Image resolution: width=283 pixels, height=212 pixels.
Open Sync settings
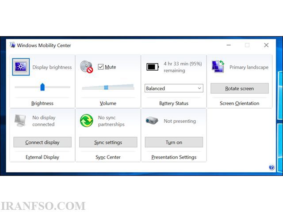tap(108, 142)
